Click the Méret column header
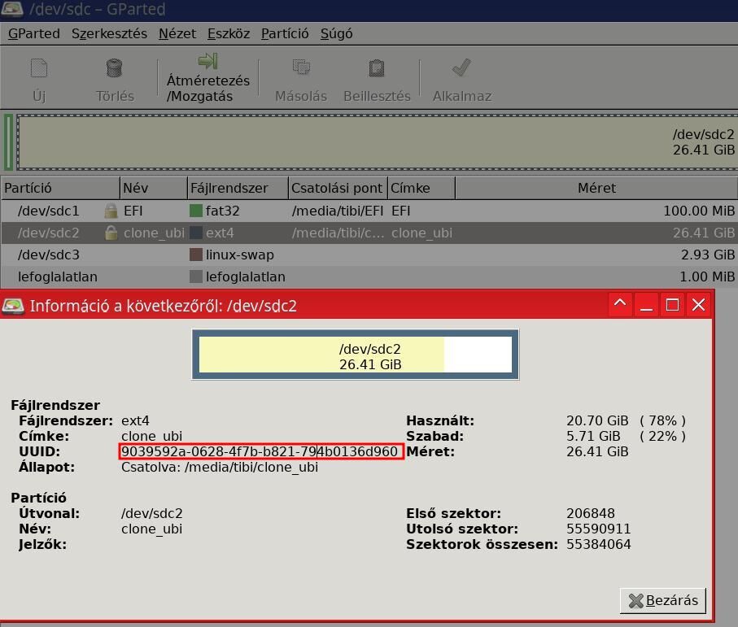Image resolution: width=738 pixels, height=627 pixels. 596,188
